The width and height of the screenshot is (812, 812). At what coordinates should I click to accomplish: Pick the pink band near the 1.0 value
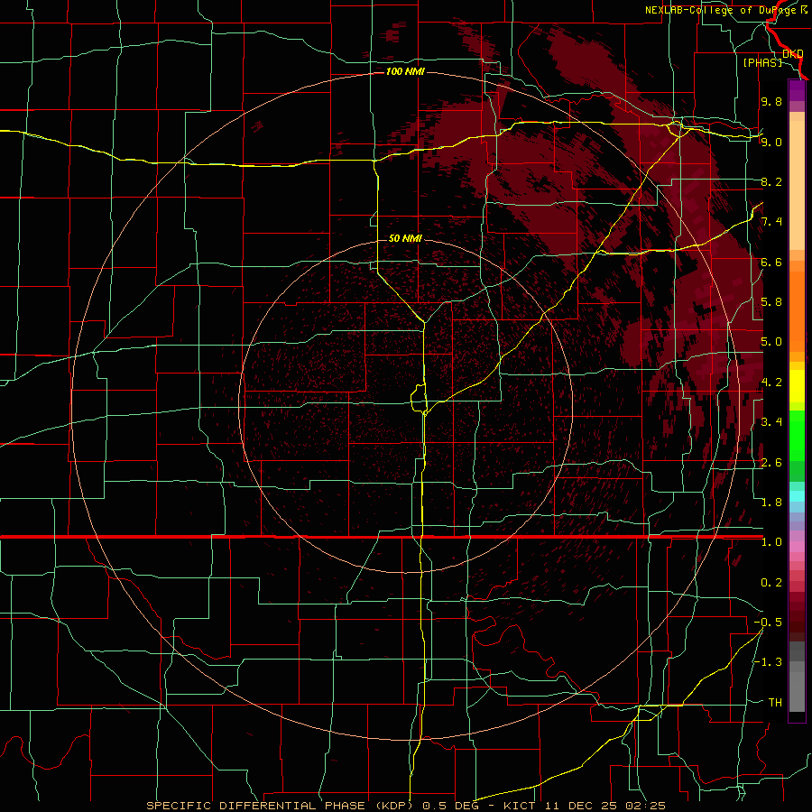[797, 547]
